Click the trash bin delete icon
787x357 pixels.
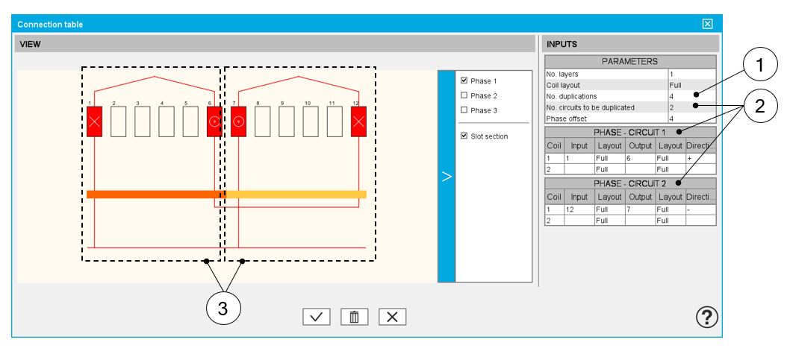355,316
